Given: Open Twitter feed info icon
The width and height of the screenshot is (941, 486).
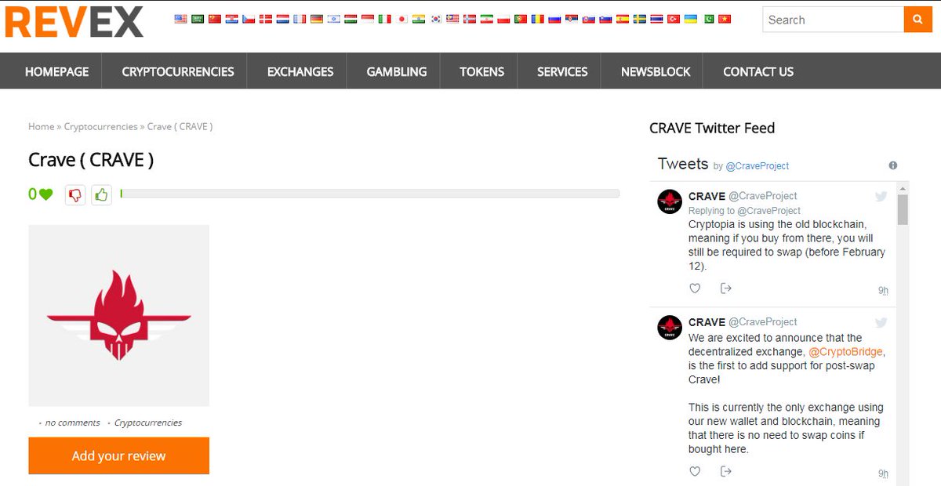Looking at the screenshot, I should tap(892, 165).
